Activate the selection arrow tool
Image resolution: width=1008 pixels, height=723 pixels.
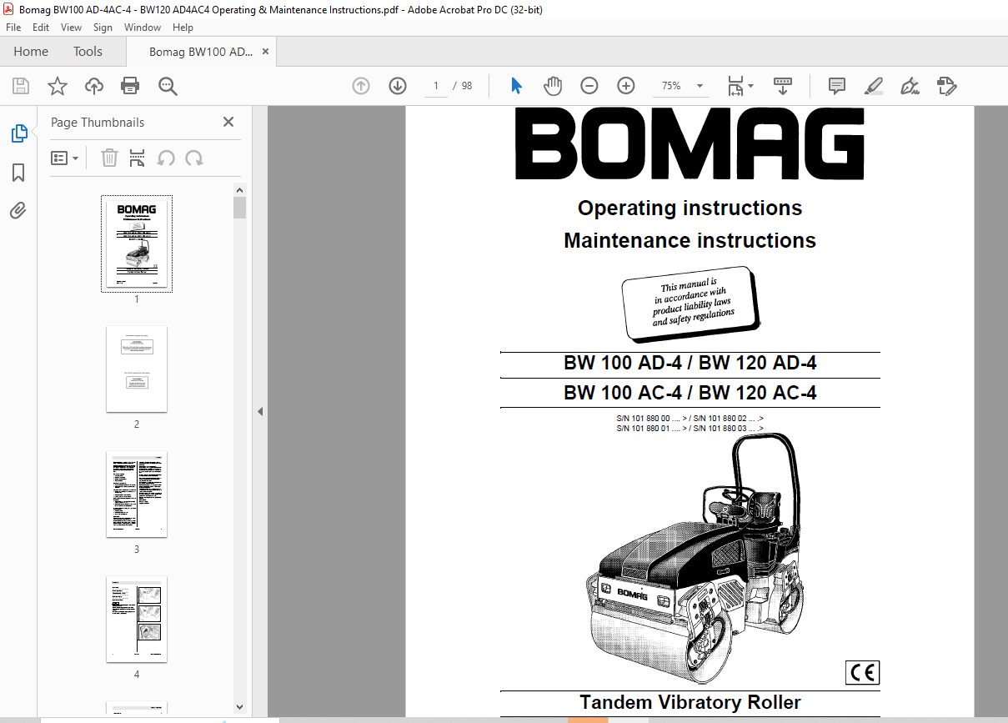[x=516, y=86]
